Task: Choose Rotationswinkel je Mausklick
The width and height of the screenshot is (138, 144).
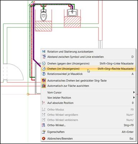Action: point(88,74)
